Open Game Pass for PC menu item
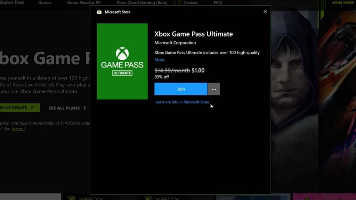356x200 pixels. pos(84,3)
